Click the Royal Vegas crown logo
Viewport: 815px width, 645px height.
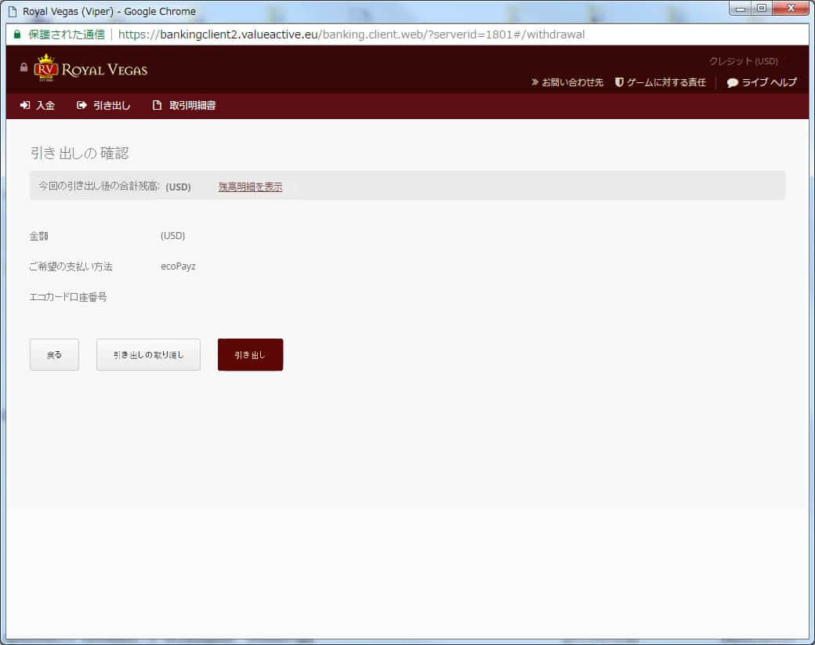click(x=47, y=68)
